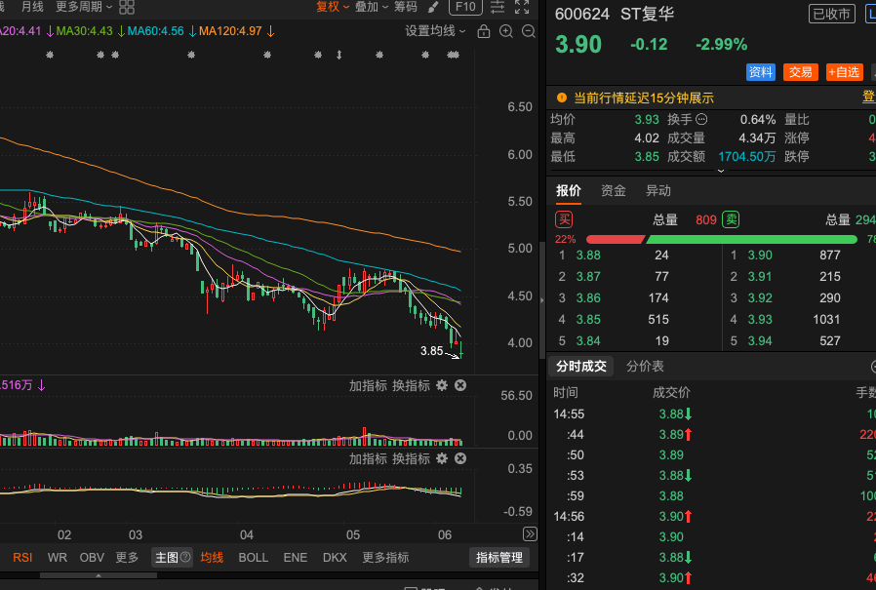Open 复权 dropdown
This screenshot has width=876, height=590.
click(333, 7)
